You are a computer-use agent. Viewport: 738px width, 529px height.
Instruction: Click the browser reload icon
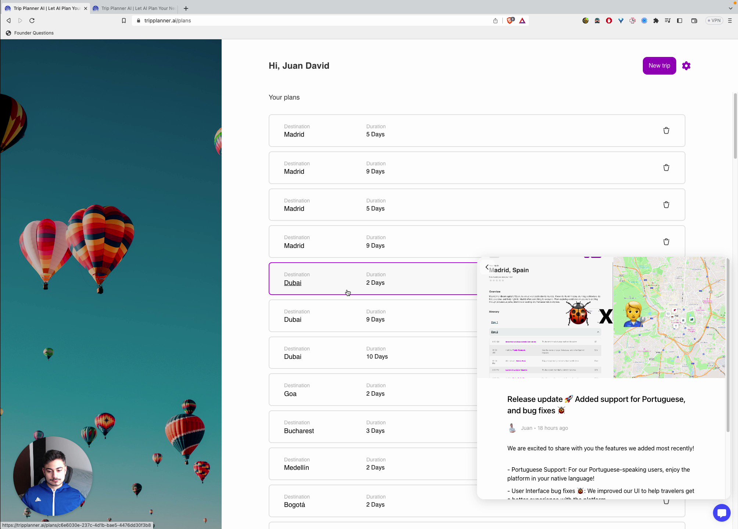click(x=32, y=21)
